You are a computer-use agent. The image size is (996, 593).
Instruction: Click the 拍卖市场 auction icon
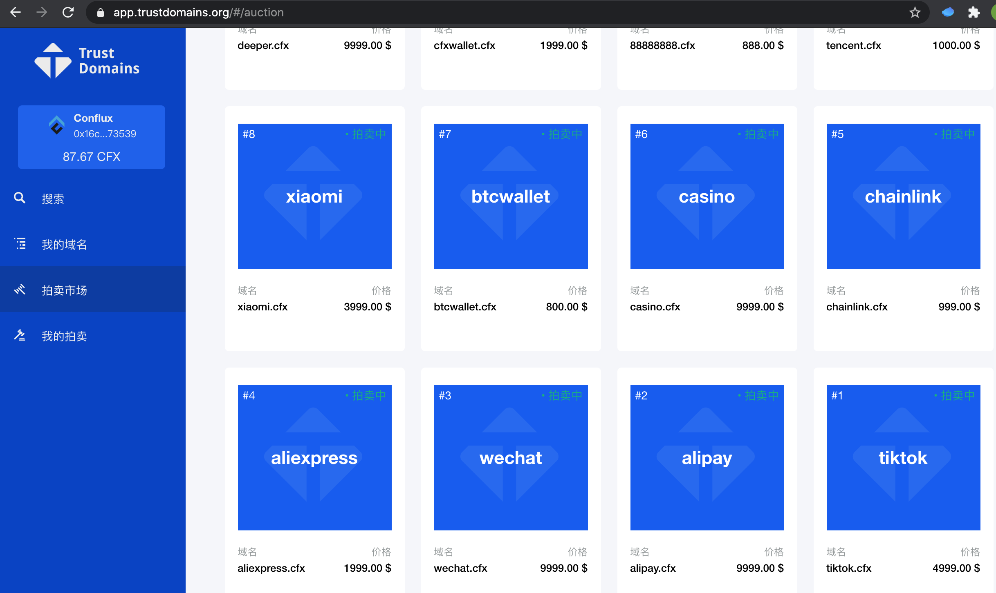tap(20, 290)
